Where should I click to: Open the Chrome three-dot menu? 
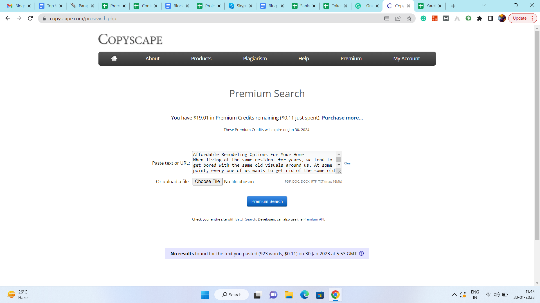[x=532, y=18]
